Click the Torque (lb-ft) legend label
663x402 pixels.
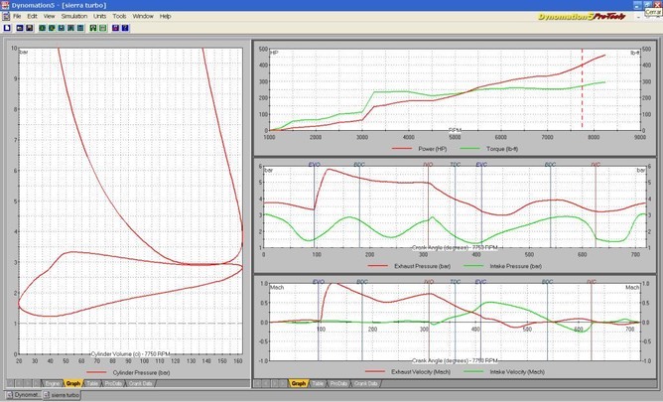click(x=502, y=149)
